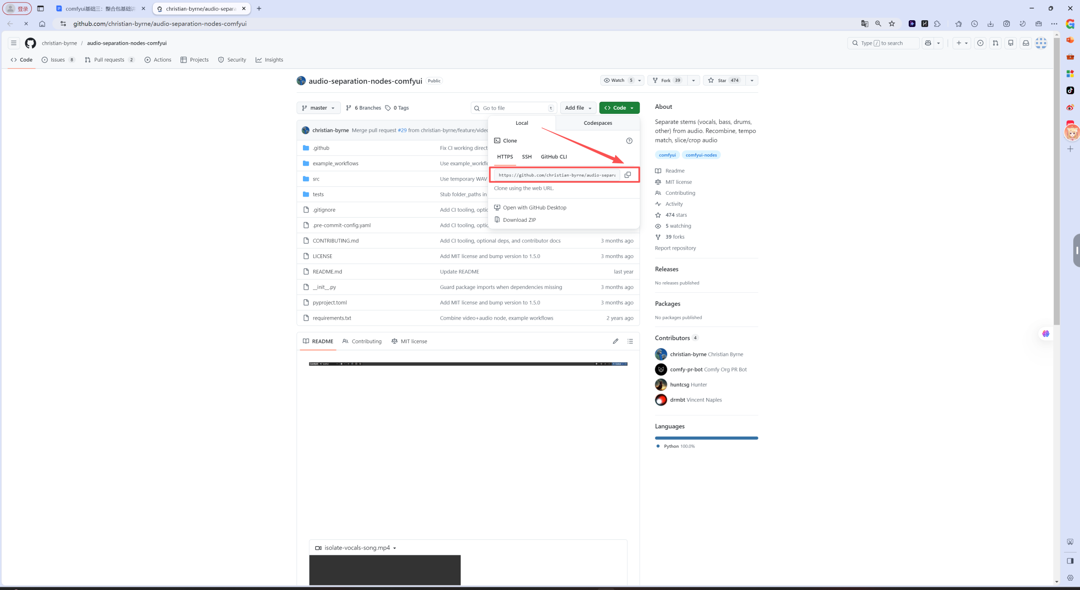The image size is (1080, 590).
Task: Focus the Type / to search box
Action: point(883,43)
